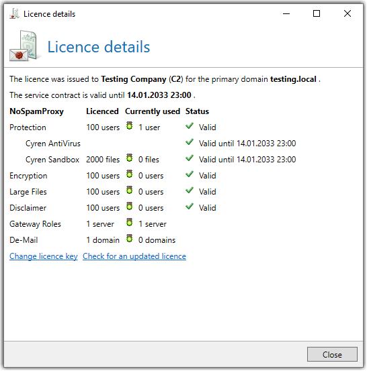Click the green checkmark in Cyren AntiVirus row
The height and width of the screenshot is (371, 367).
pyautogui.click(x=190, y=142)
